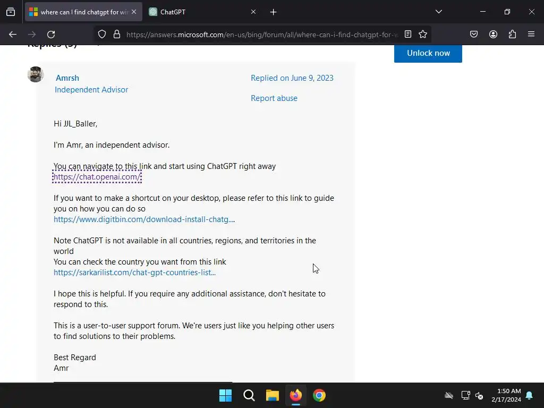Screen dimensions: 544x408
Task: Open the digitbin.com download guide link
Action: pyautogui.click(x=144, y=219)
